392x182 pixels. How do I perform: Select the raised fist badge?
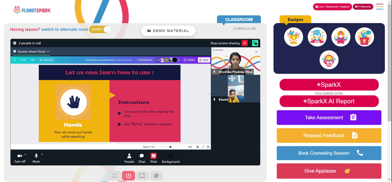coord(317,37)
